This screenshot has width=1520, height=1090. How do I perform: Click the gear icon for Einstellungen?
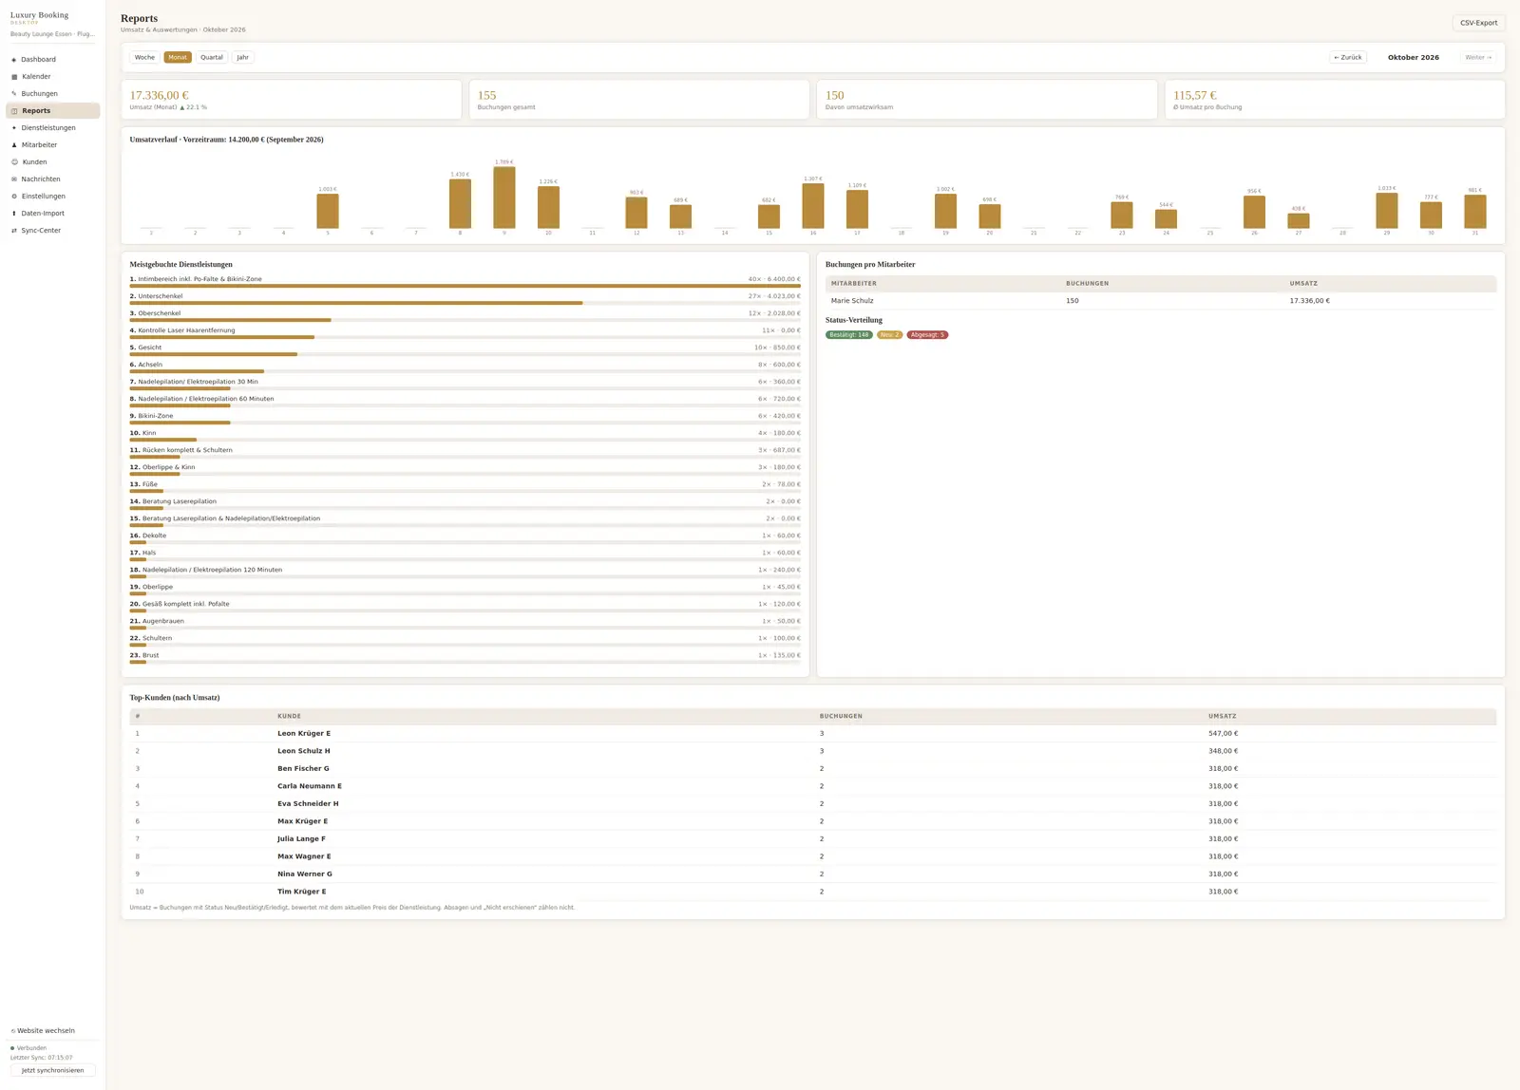(14, 197)
